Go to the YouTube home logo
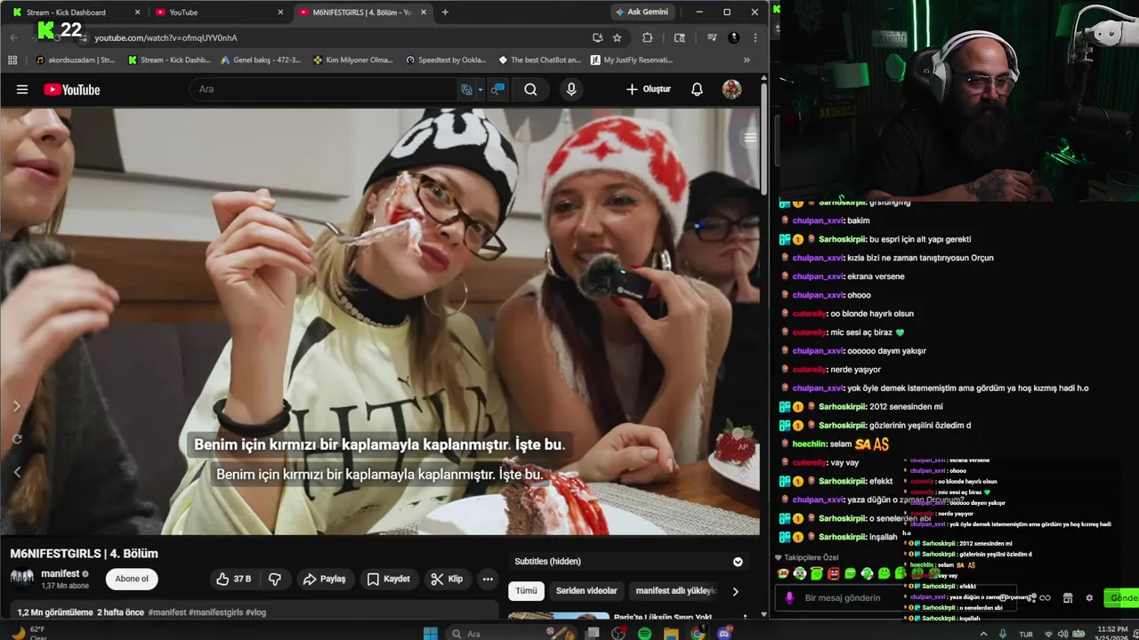Viewport: 1139px width, 640px height. coord(71,89)
